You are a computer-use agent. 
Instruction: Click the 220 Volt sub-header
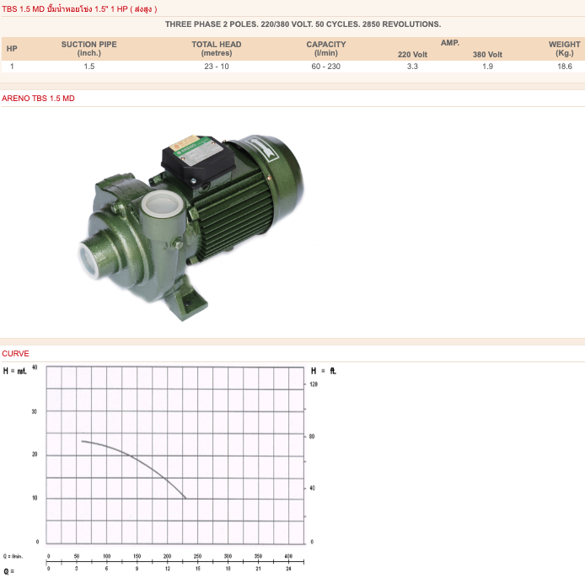(412, 55)
